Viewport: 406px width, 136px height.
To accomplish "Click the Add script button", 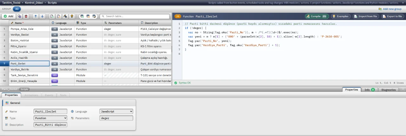I will (x=9, y=16).
